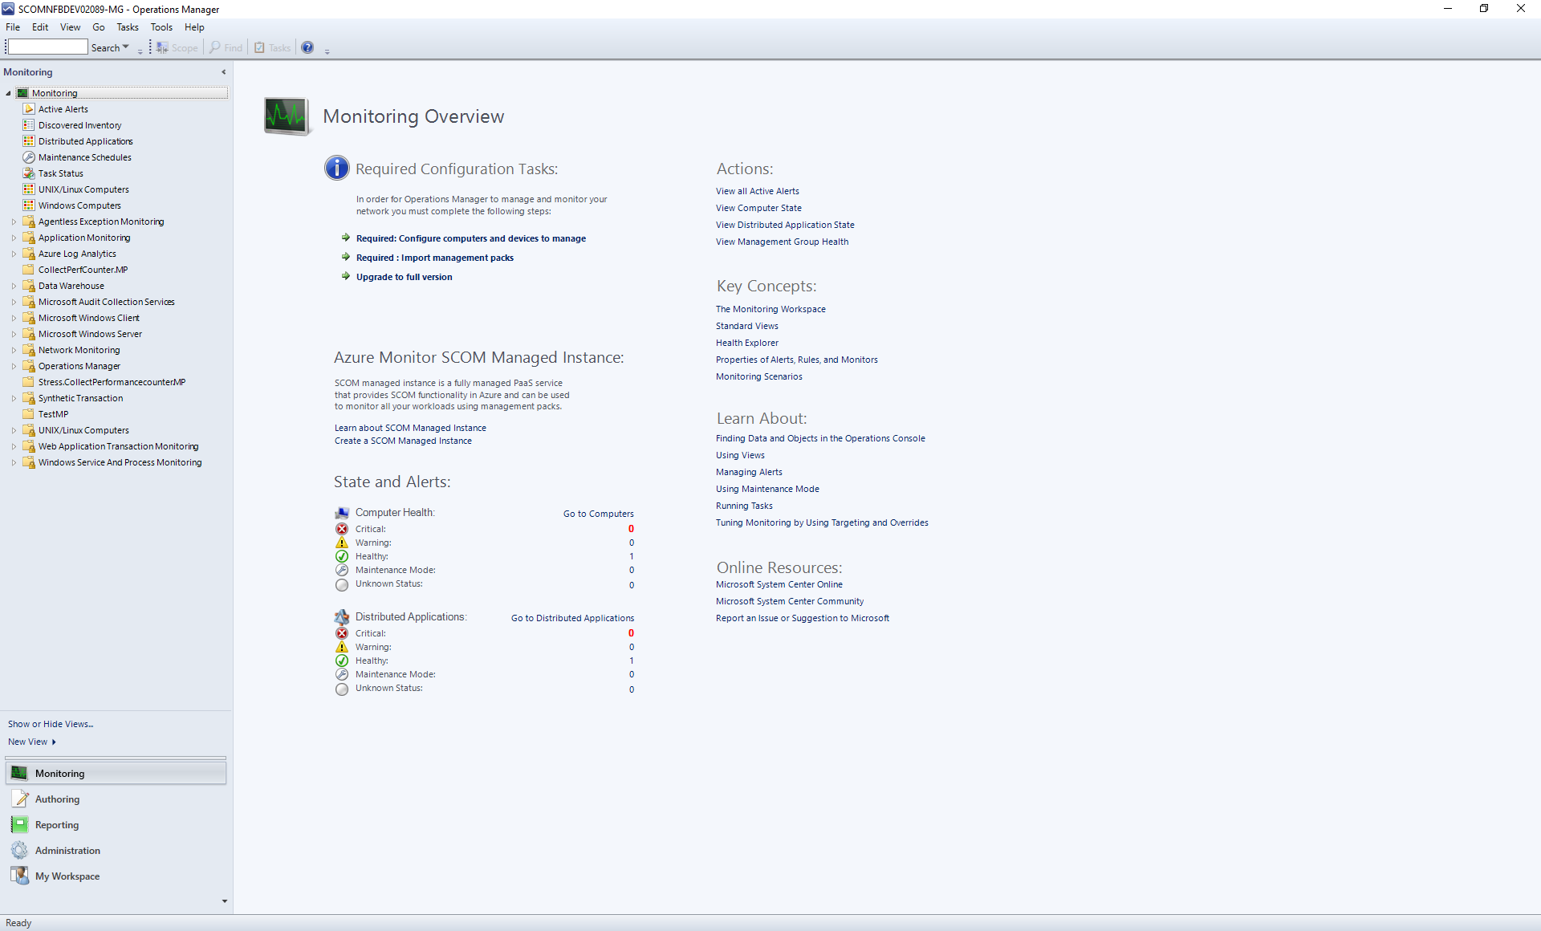Click the Reporting workspace icon

coord(20,824)
